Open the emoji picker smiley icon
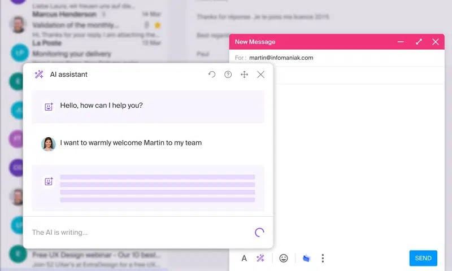Image resolution: width=452 pixels, height=271 pixels. point(284,259)
